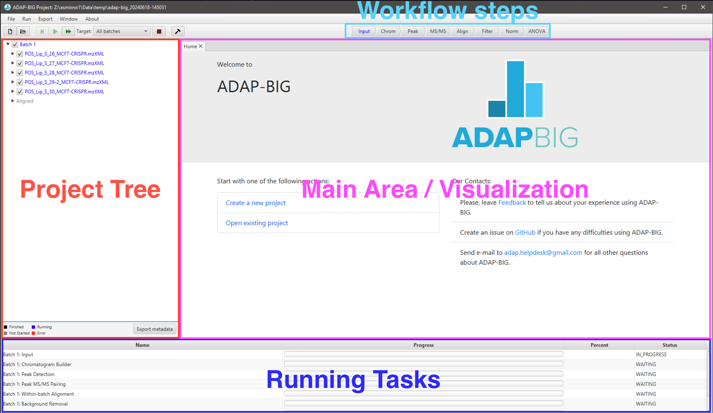Screen dimensions: 713x413
Task: Click the Batch 1: Input progress bar
Action: pos(423,354)
